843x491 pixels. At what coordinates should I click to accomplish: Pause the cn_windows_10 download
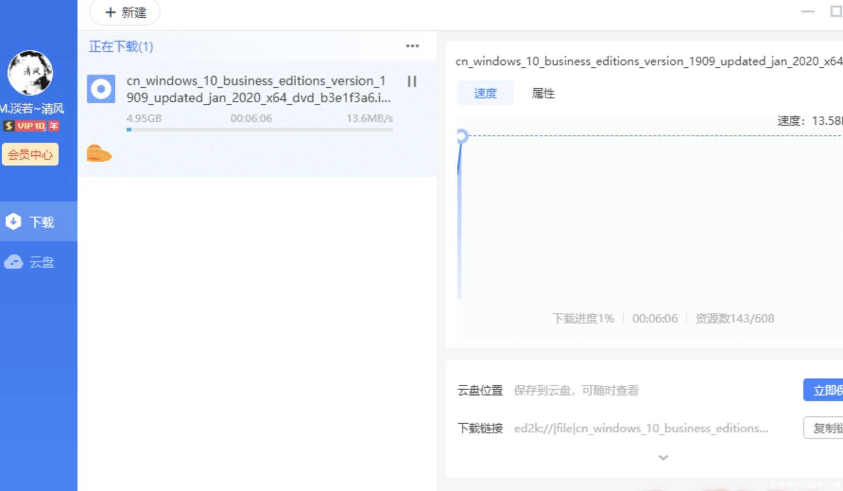click(412, 82)
